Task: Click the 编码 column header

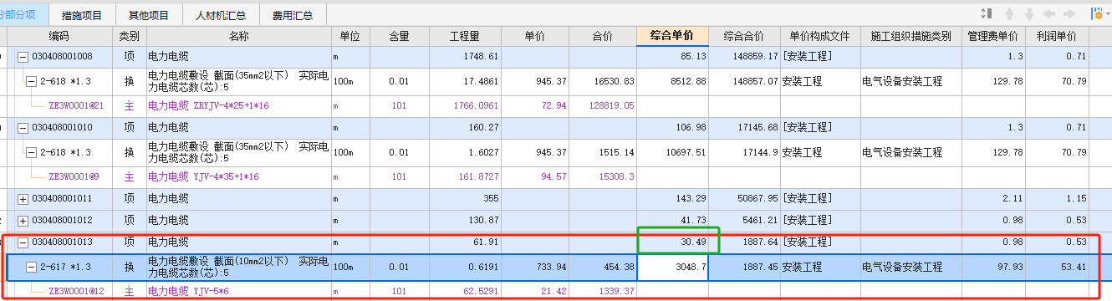Action: (59, 37)
